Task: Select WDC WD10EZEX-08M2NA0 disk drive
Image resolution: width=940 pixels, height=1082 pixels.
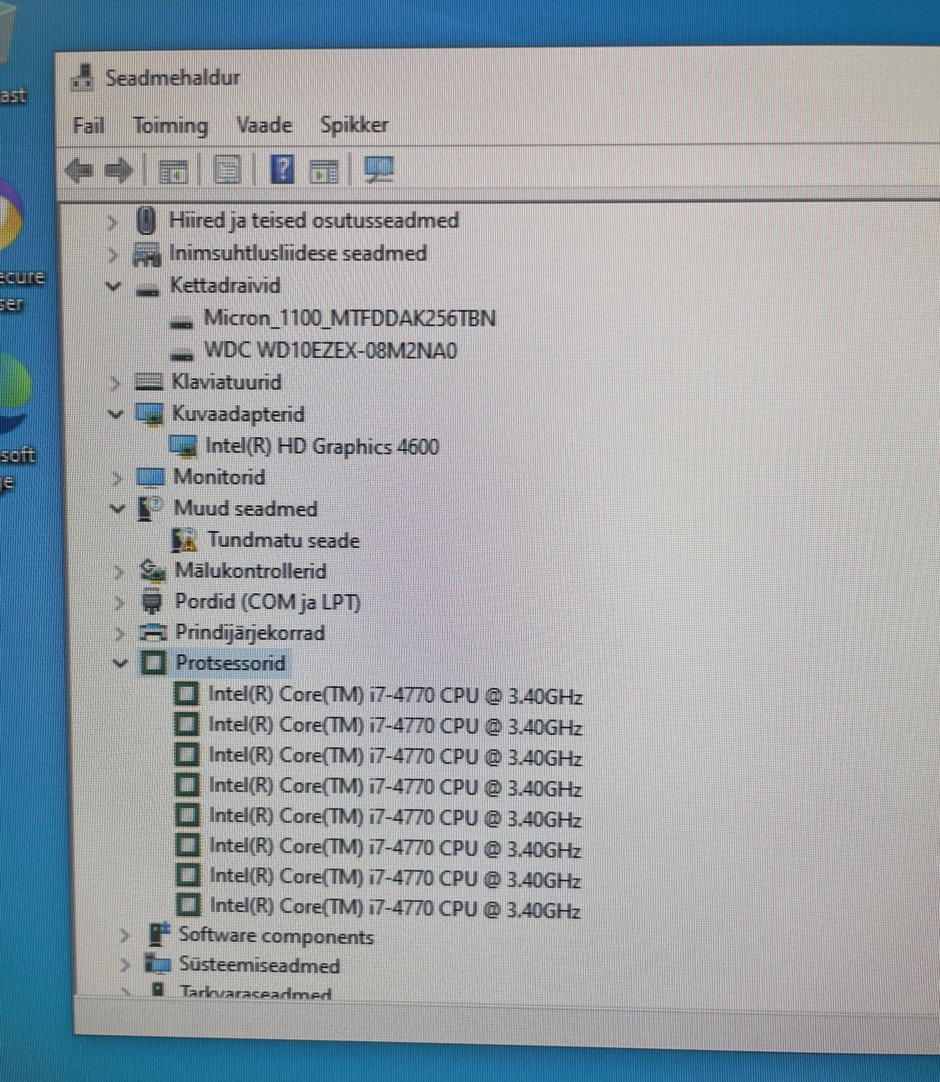Action: pyautogui.click(x=330, y=351)
